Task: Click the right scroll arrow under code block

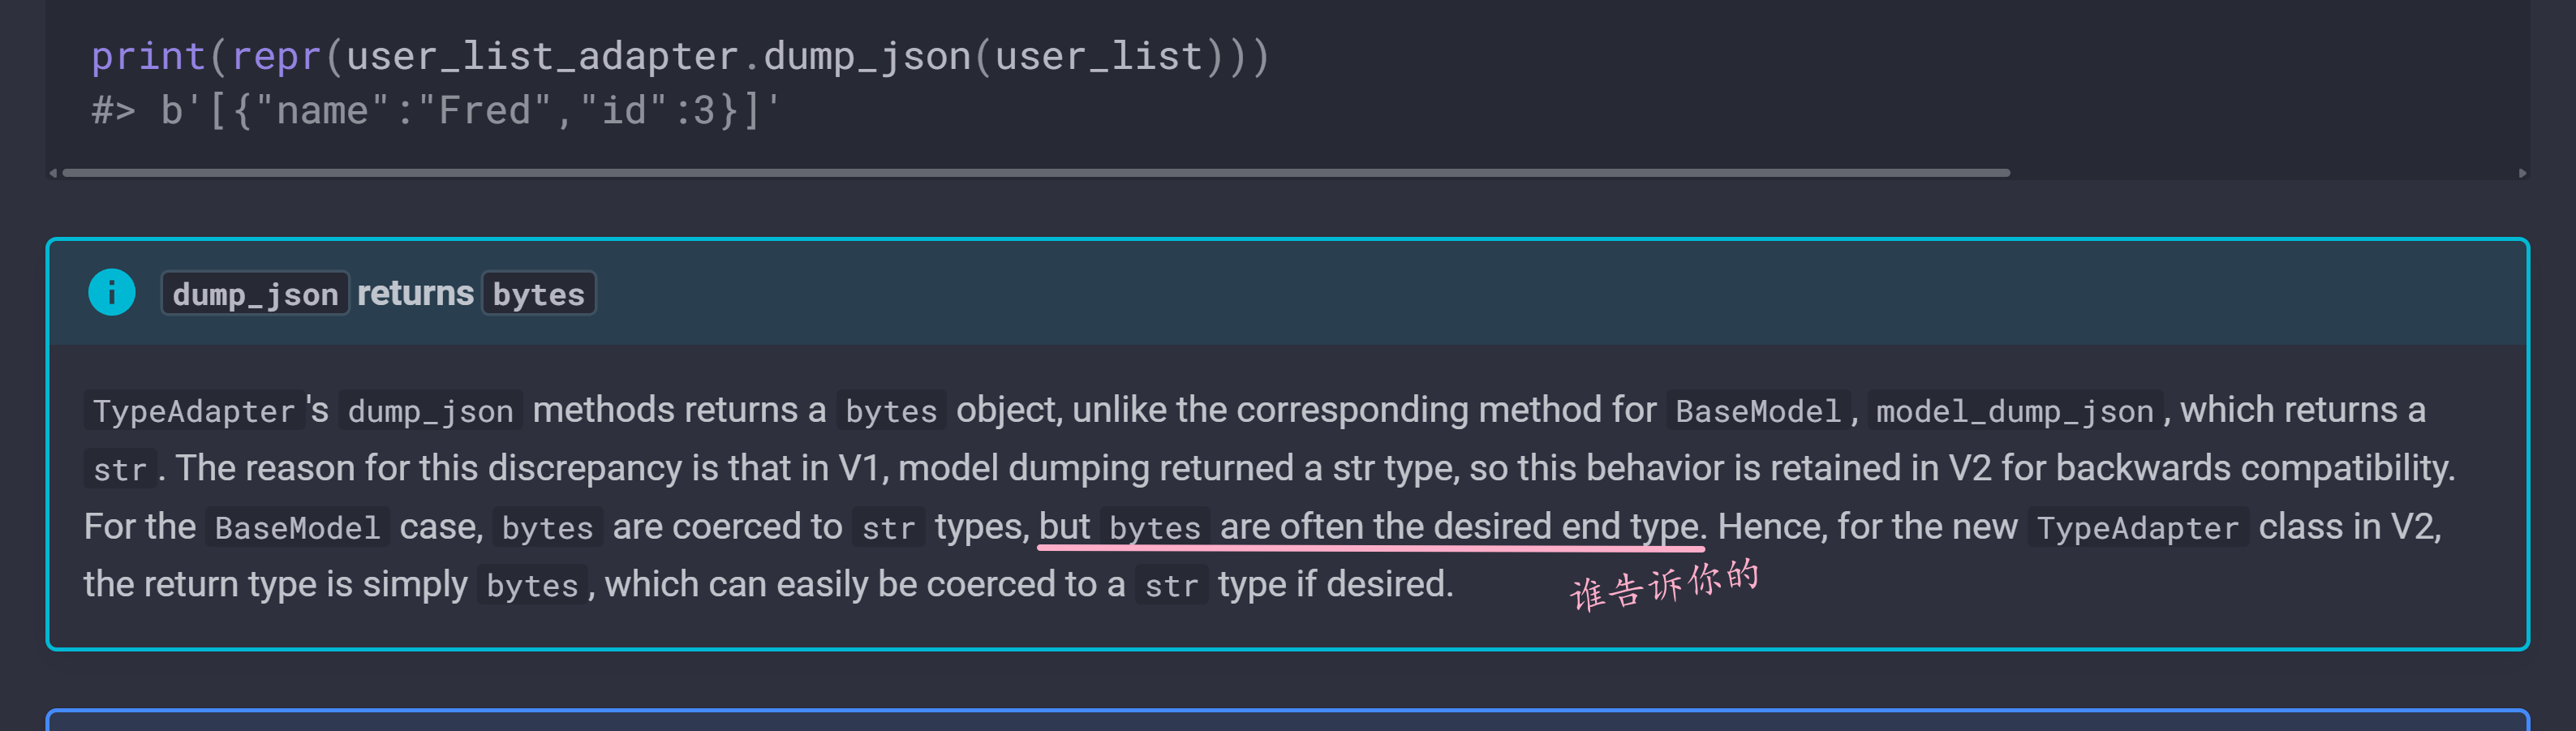Action: coord(2522,173)
